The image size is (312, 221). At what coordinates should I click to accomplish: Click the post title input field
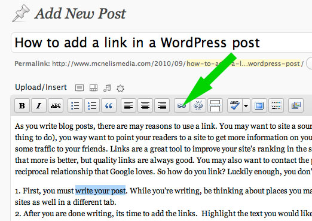pyautogui.click(x=161, y=43)
